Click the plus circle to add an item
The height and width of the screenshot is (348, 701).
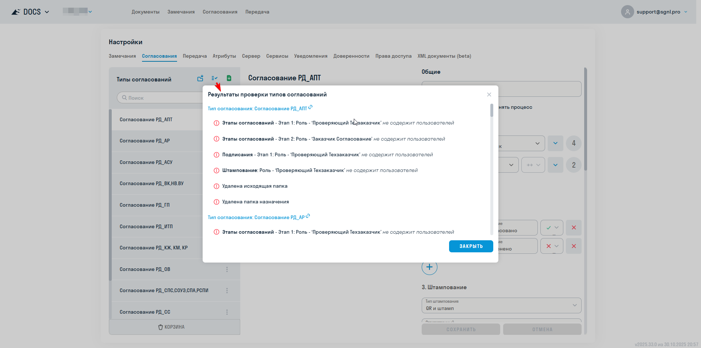point(429,267)
